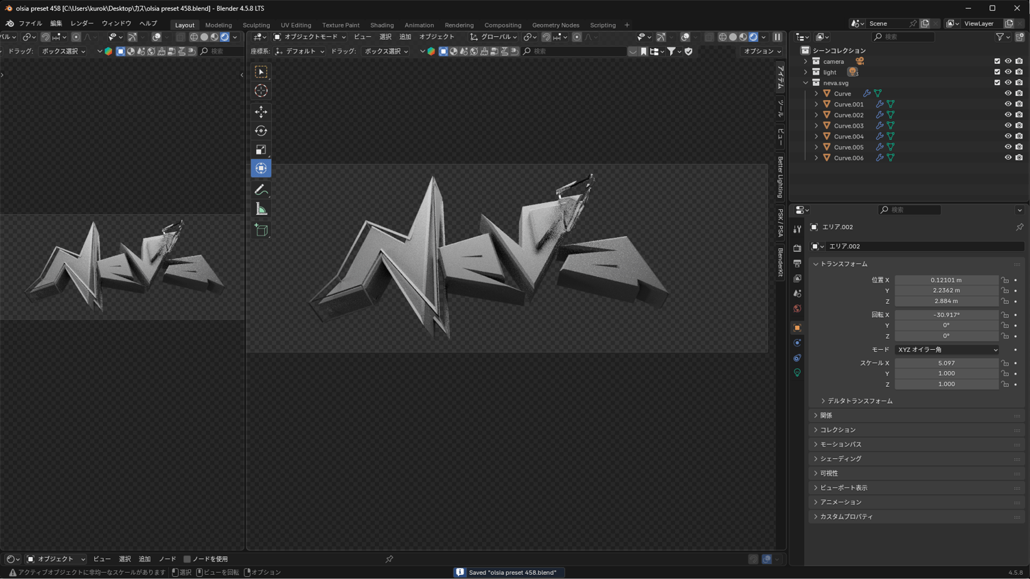This screenshot has height=579, width=1030.
Task: Enable the ノードを使用 checkbox
Action: pos(187,559)
